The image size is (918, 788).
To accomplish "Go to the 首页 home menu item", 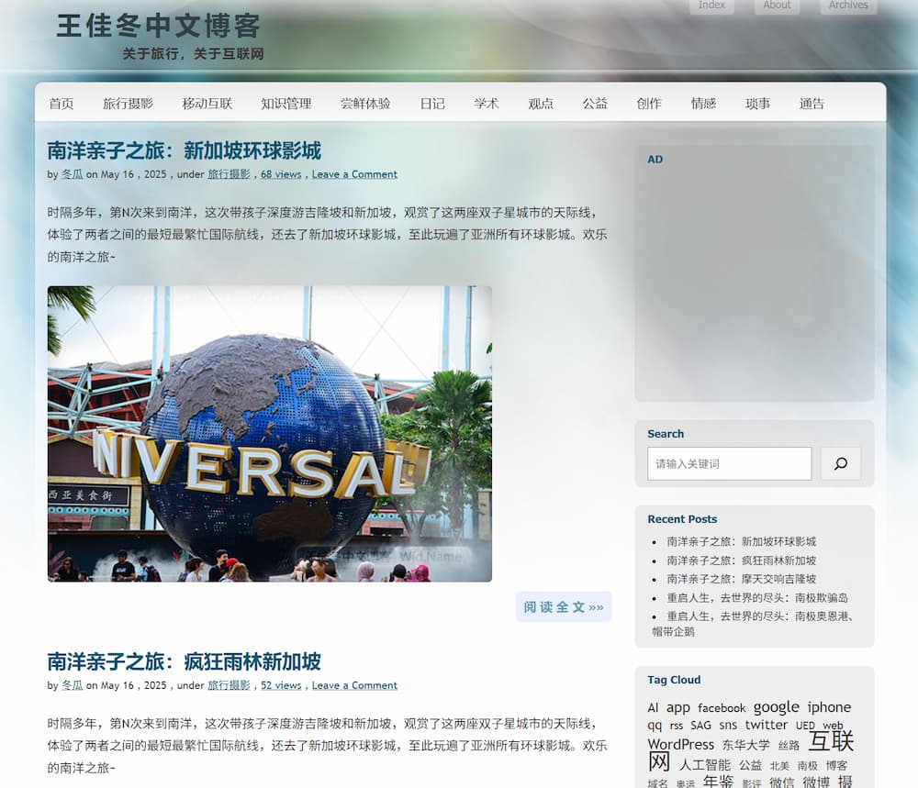I will (62, 104).
